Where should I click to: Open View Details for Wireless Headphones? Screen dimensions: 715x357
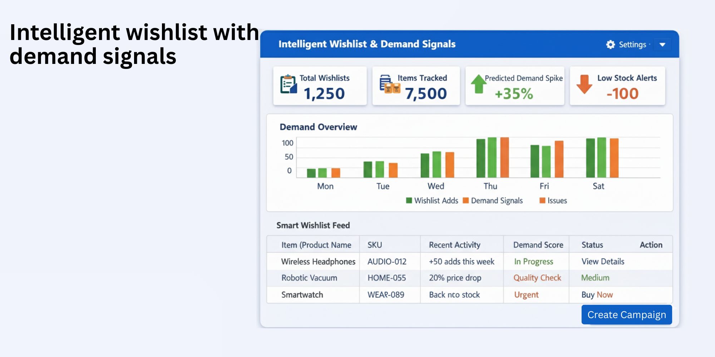click(x=603, y=262)
